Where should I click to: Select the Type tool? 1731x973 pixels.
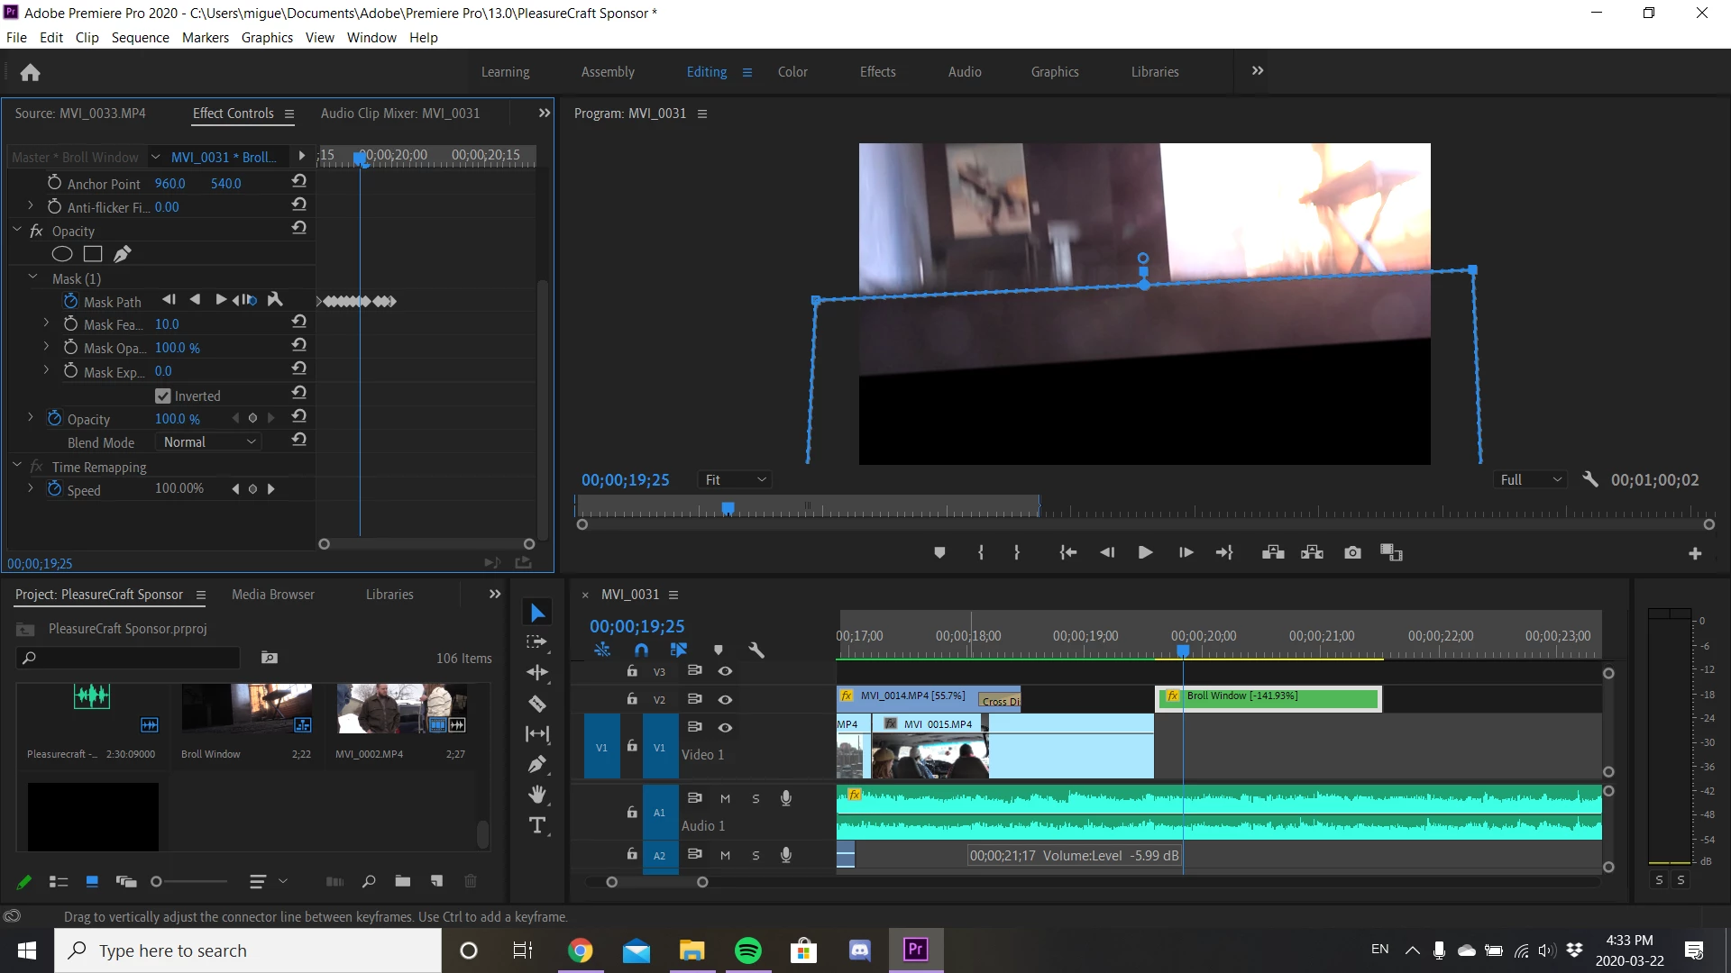[x=537, y=825]
